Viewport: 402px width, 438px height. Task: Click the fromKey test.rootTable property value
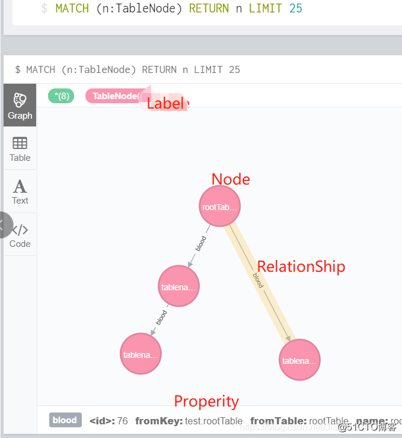pyautogui.click(x=213, y=421)
